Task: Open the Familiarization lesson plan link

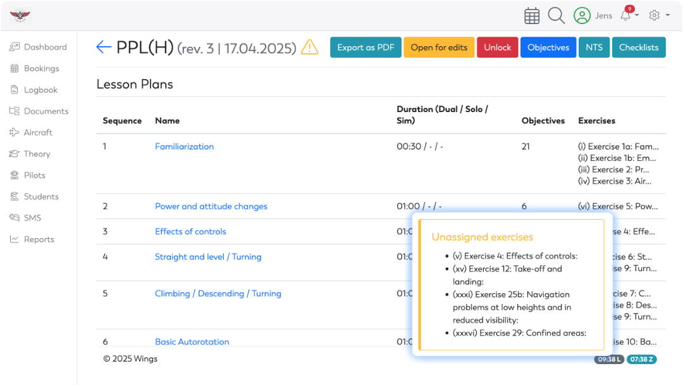Action: tap(184, 146)
